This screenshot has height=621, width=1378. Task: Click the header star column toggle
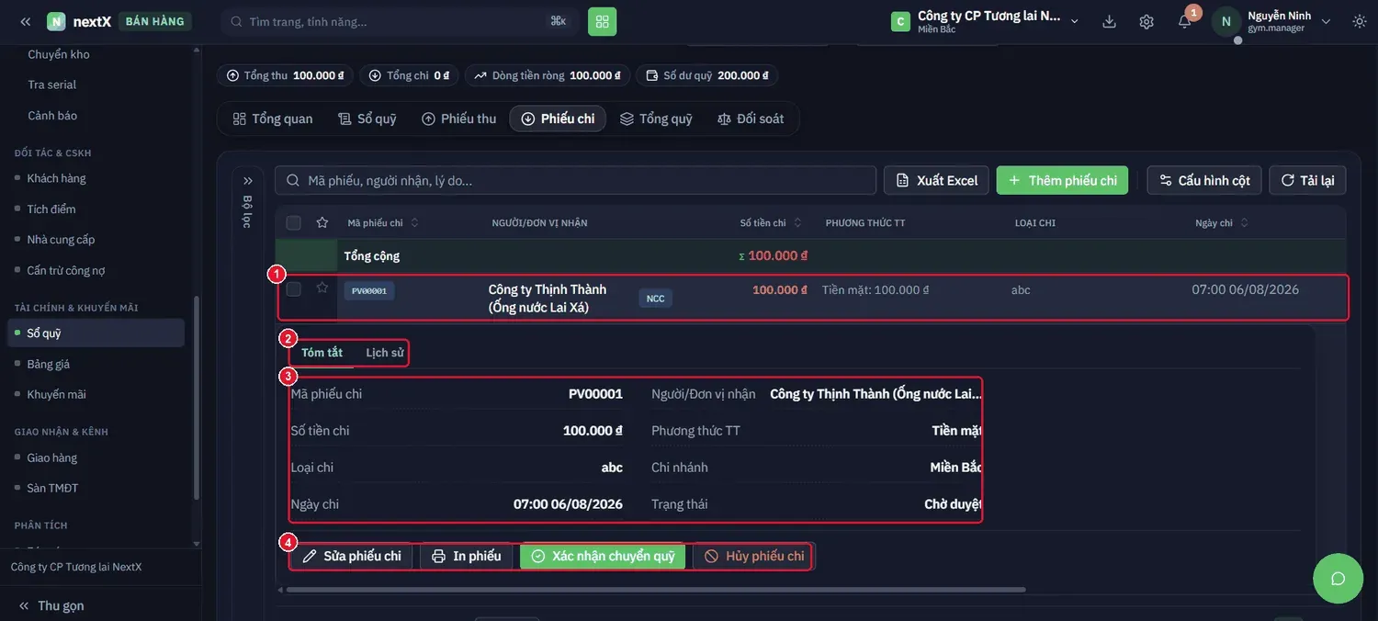point(322,222)
